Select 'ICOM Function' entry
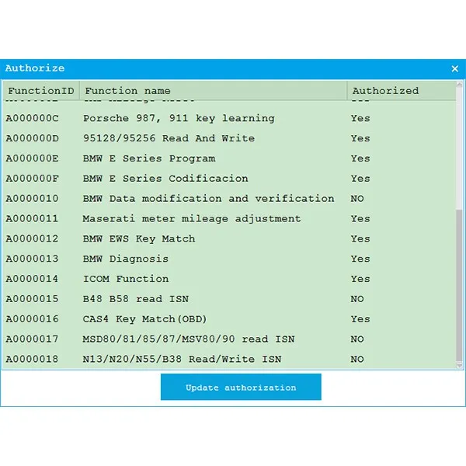 tap(126, 279)
